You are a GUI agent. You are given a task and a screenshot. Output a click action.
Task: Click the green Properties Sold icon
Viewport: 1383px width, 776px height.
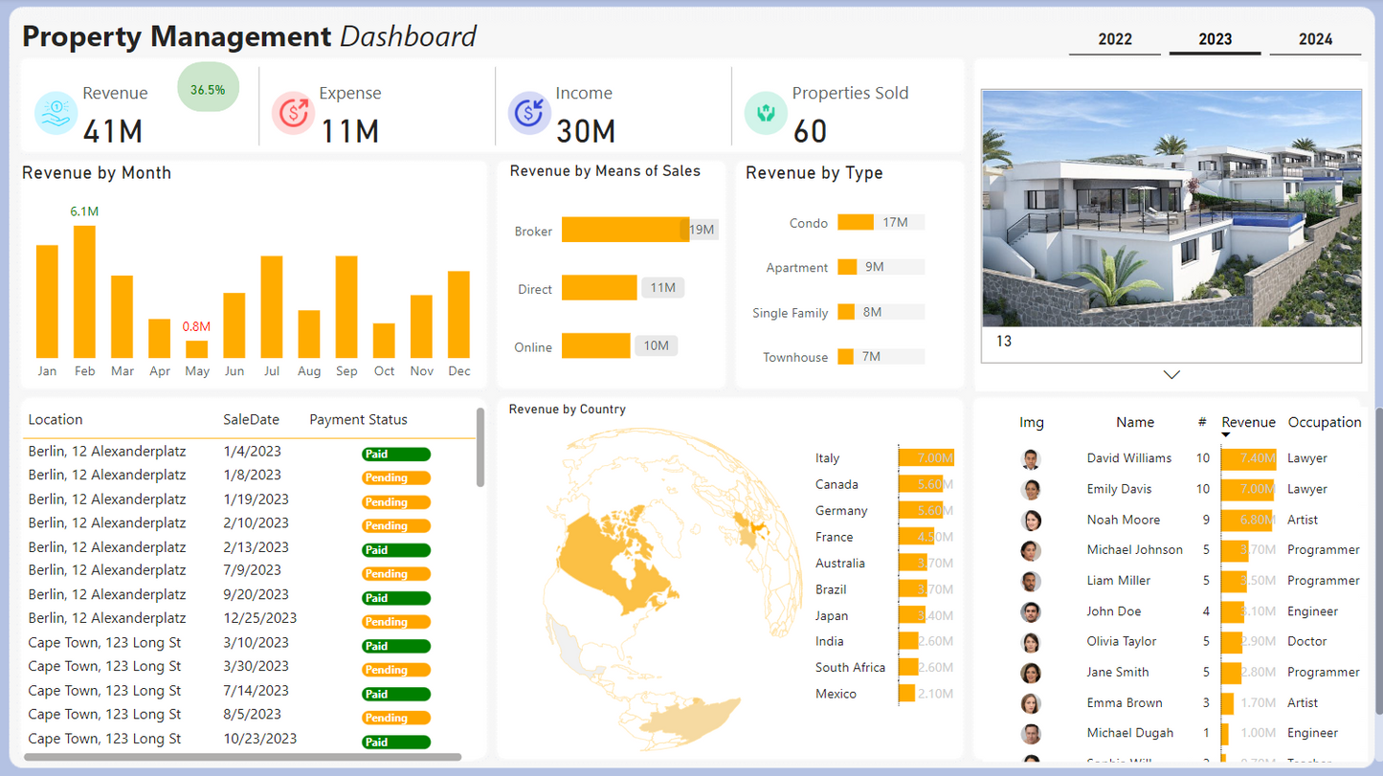[x=766, y=113]
